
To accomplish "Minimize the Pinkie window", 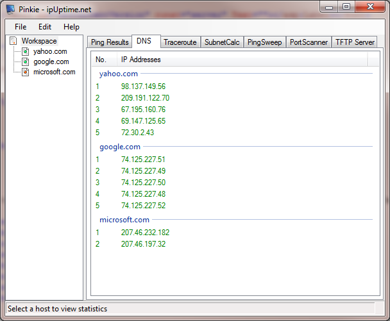I will coord(329,7).
